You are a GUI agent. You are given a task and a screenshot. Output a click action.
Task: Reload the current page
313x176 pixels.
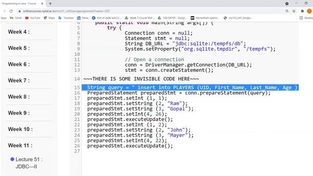coord(11,11)
